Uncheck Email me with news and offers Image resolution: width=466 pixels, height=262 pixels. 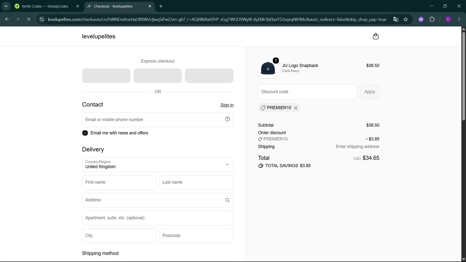[x=85, y=133]
